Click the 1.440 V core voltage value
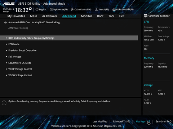 (161, 40)
